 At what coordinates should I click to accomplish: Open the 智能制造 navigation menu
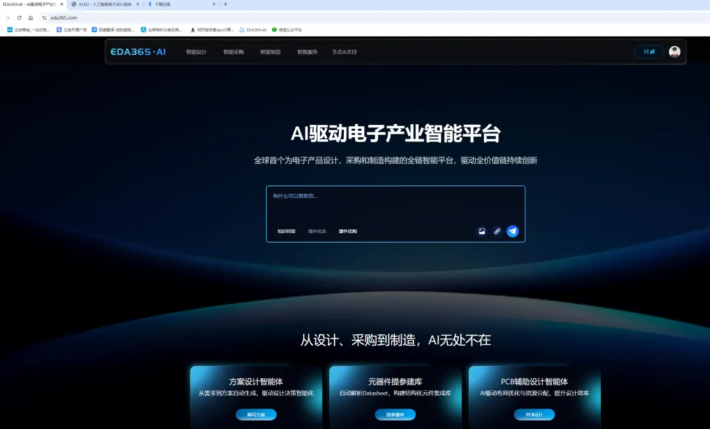pyautogui.click(x=270, y=52)
